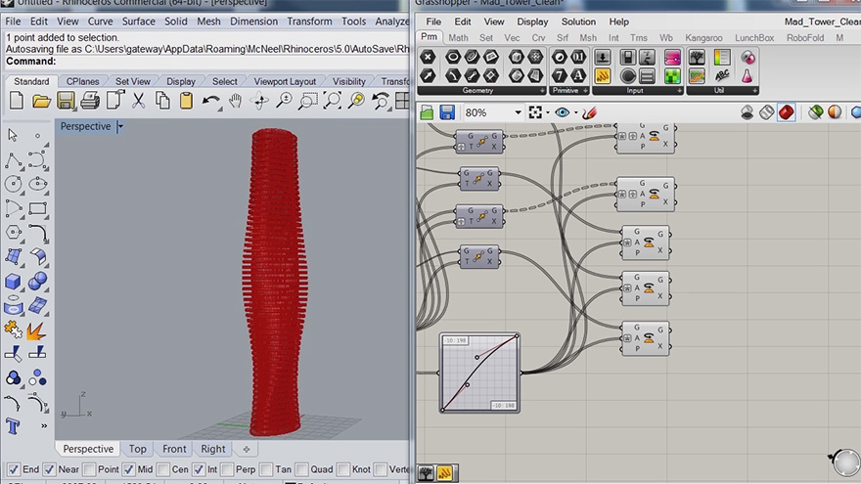Select the Text object tool

[13, 426]
